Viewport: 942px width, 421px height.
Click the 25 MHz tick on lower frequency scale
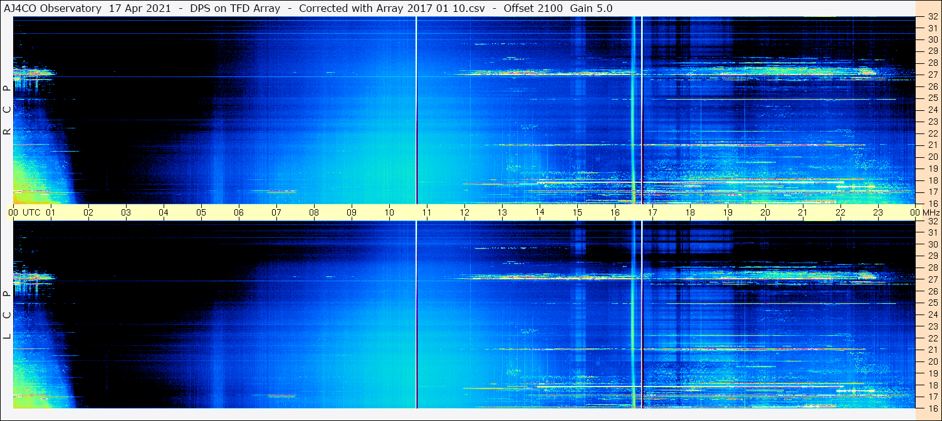[x=932, y=303]
